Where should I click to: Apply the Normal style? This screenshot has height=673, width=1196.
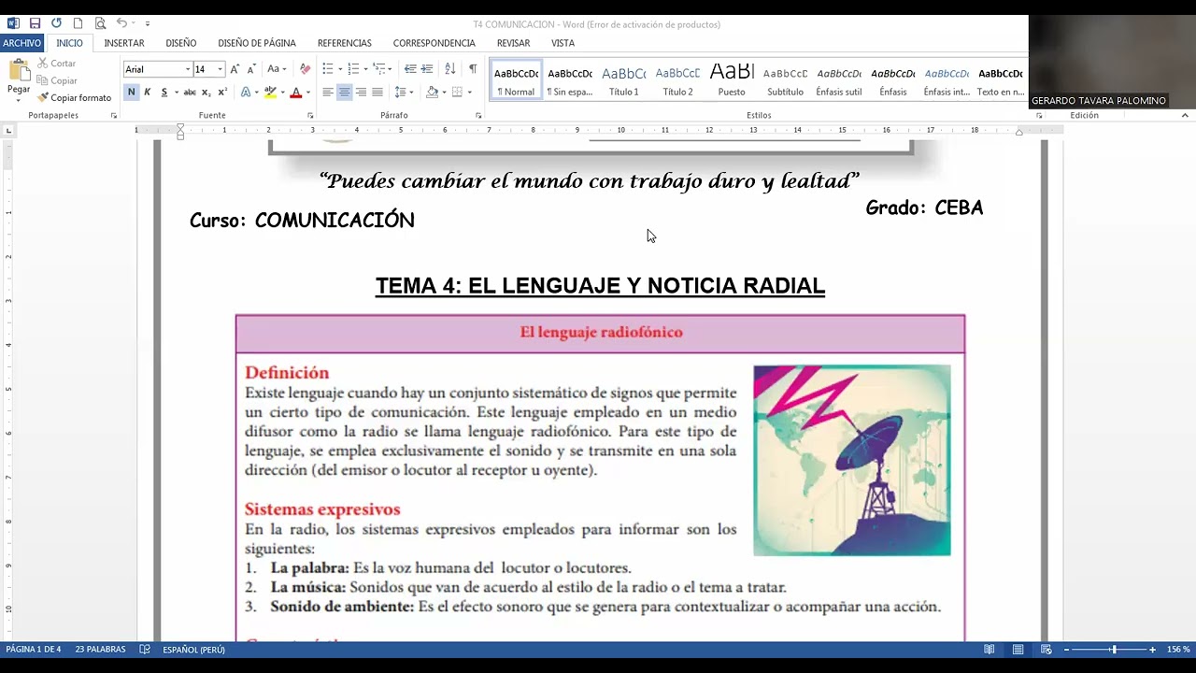pos(516,79)
